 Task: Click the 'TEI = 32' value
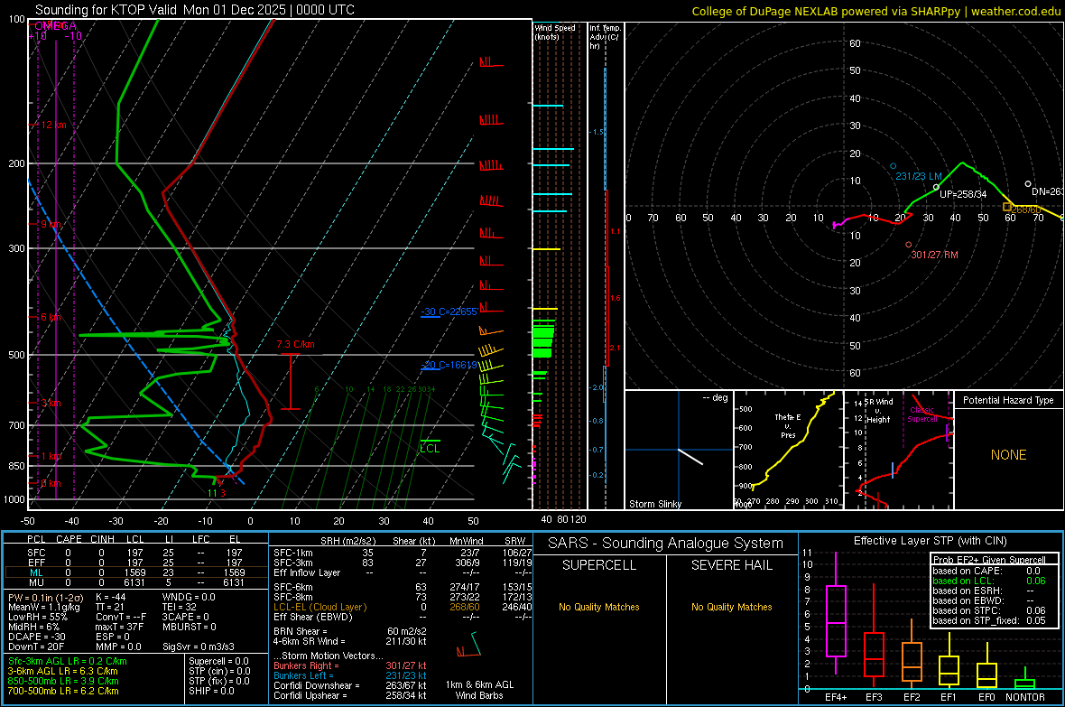point(180,607)
